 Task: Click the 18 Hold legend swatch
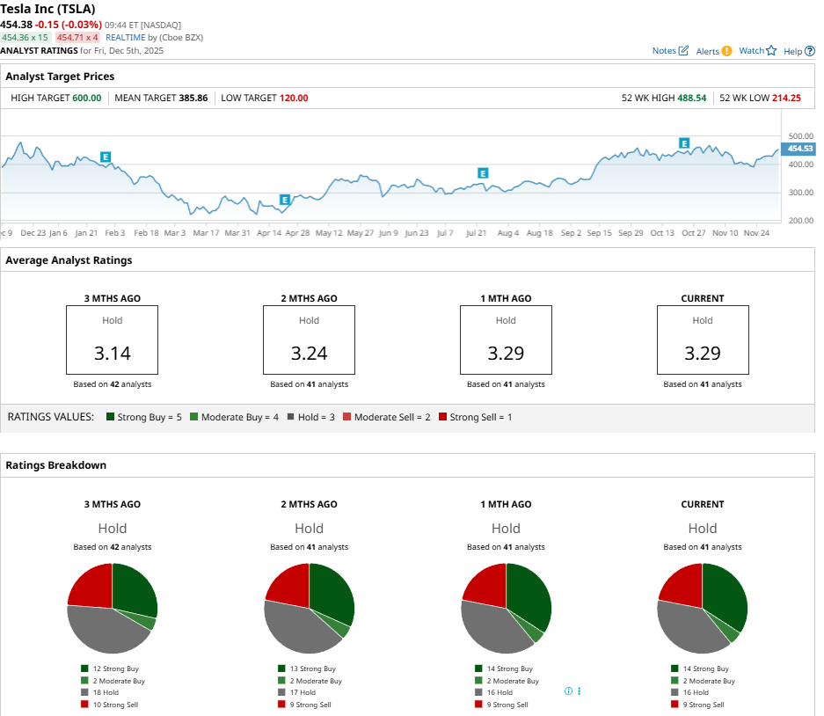point(84,692)
